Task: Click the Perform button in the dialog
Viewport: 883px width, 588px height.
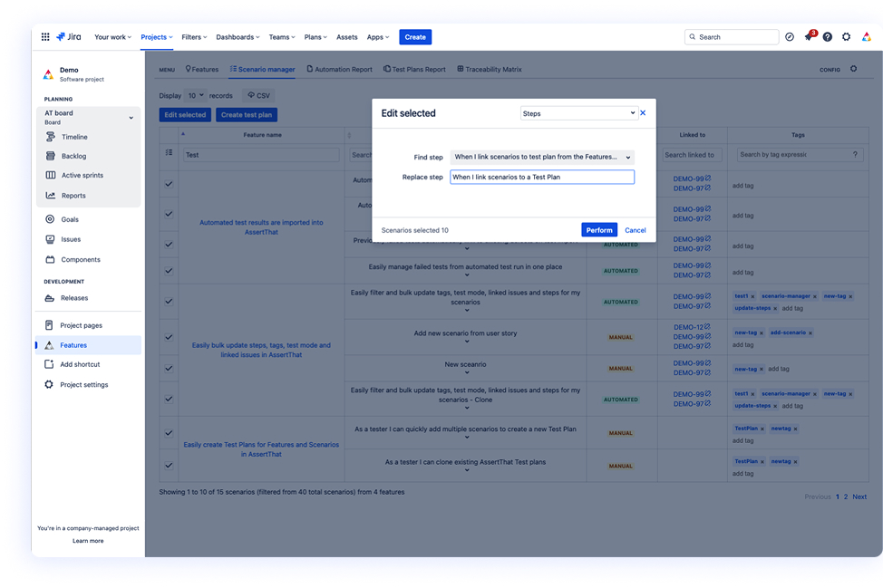Action: tap(598, 229)
